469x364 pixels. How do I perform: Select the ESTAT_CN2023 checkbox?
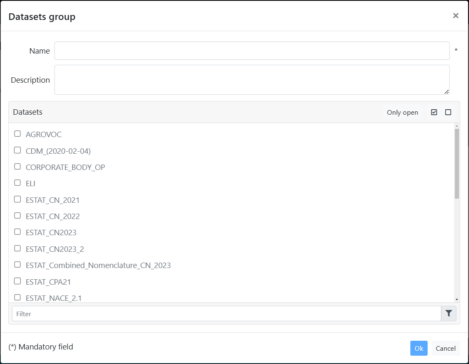17,232
